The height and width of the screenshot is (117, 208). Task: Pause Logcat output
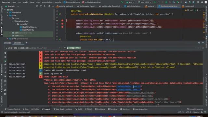pos(5,57)
